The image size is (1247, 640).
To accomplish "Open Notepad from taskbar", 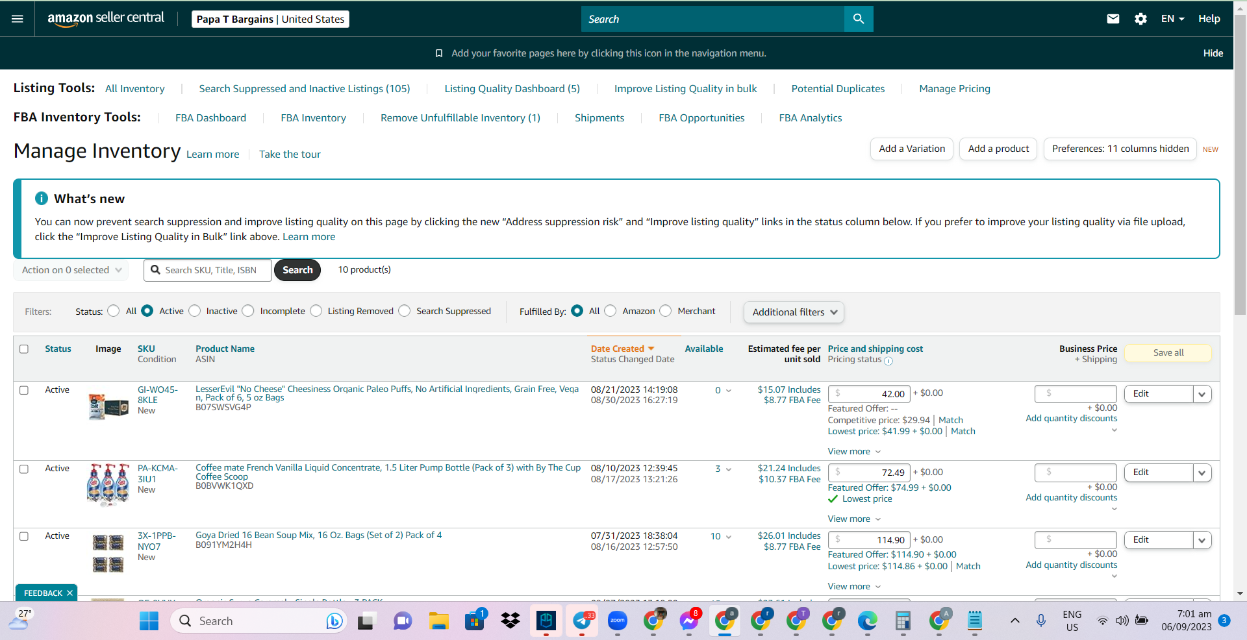I will coord(974,621).
